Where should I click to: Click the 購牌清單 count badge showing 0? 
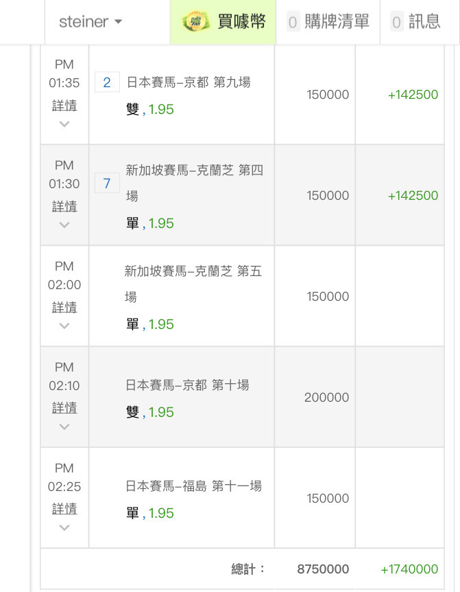pyautogui.click(x=293, y=22)
